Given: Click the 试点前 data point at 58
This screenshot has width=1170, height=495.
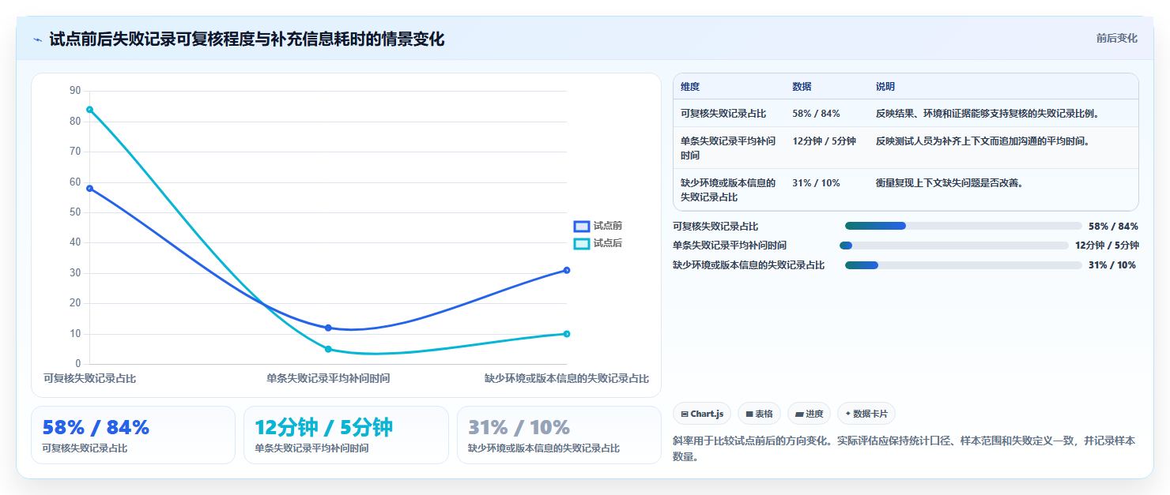Looking at the screenshot, I should [x=89, y=188].
